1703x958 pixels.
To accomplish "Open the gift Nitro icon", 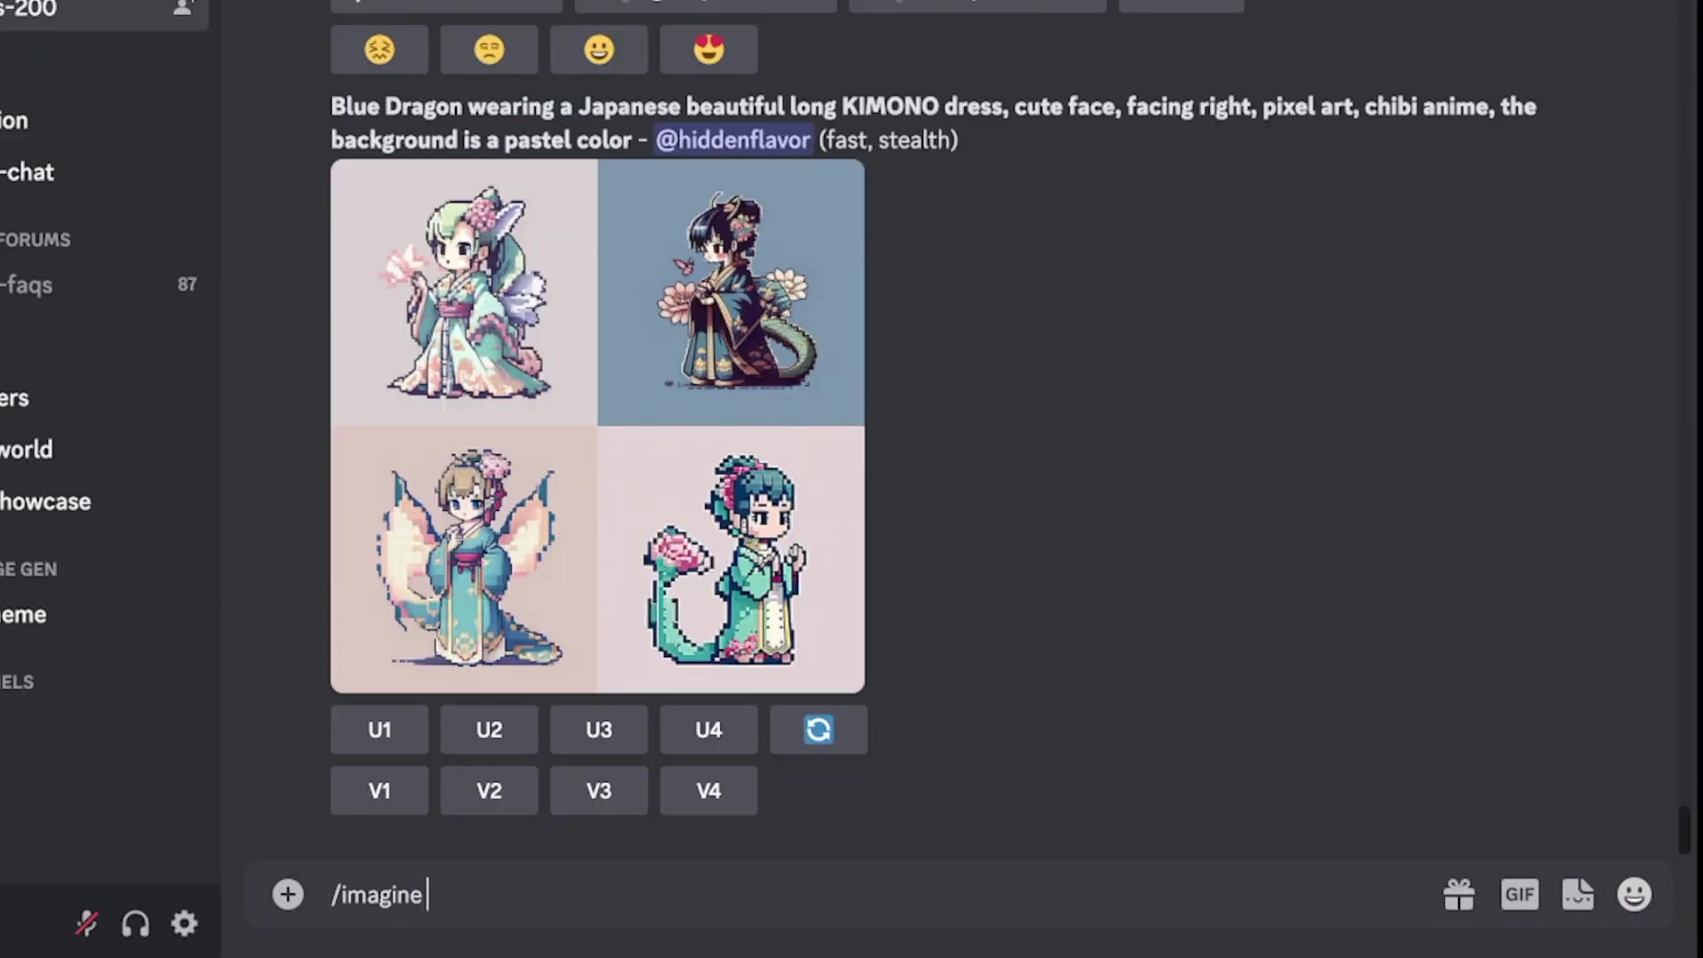I will (x=1458, y=894).
